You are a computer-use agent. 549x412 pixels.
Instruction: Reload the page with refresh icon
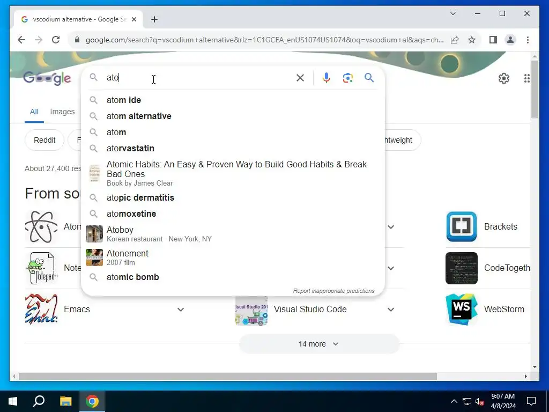(x=56, y=40)
